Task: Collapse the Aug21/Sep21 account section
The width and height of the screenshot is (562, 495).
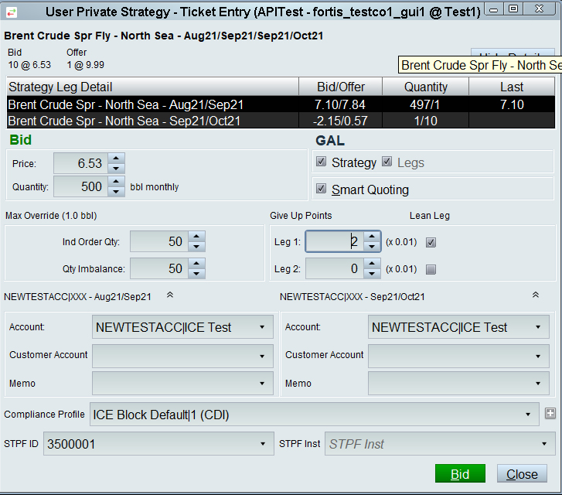Action: [170, 295]
